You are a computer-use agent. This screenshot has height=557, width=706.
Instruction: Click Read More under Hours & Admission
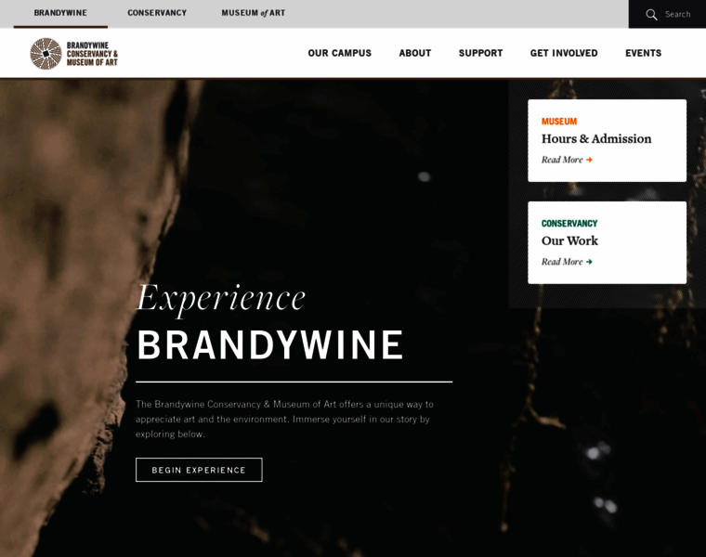tap(562, 160)
